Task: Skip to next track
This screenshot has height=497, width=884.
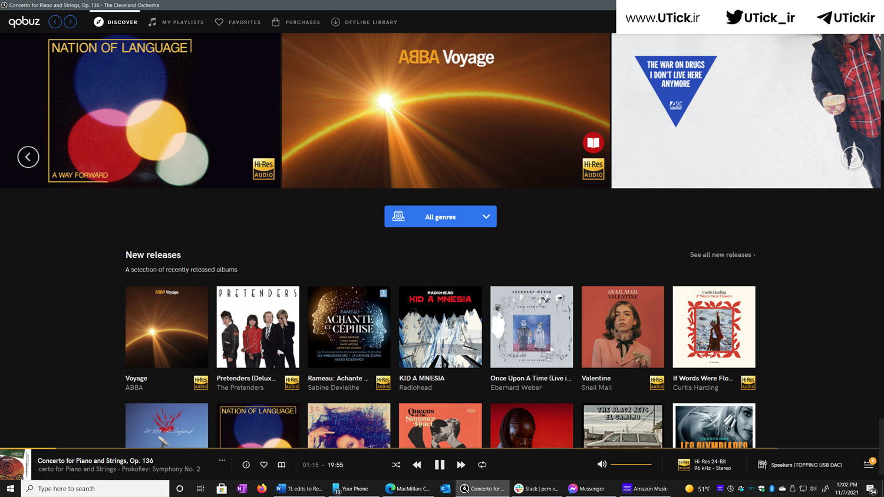Action: tap(461, 465)
